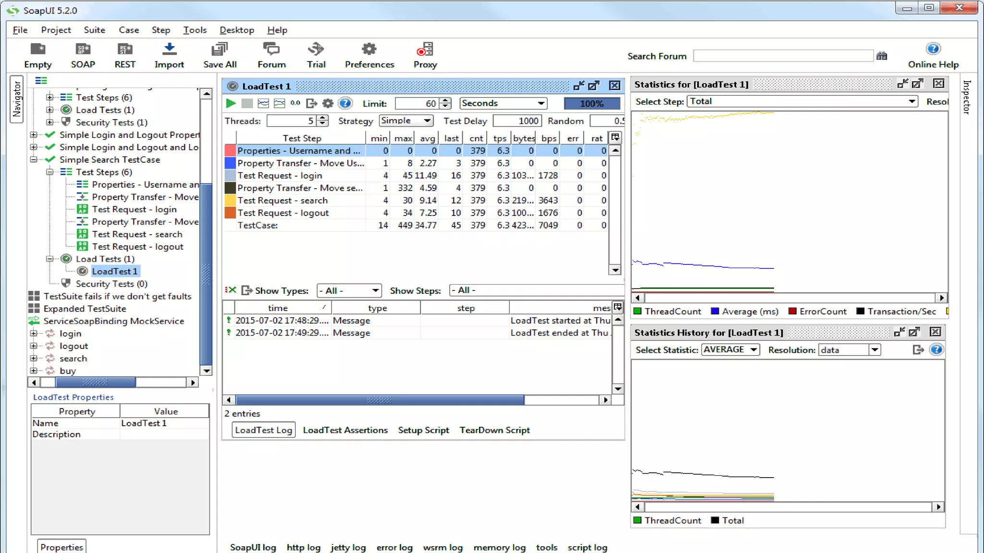This screenshot has width=984, height=553.
Task: Open the Tools menu
Action: point(195,30)
